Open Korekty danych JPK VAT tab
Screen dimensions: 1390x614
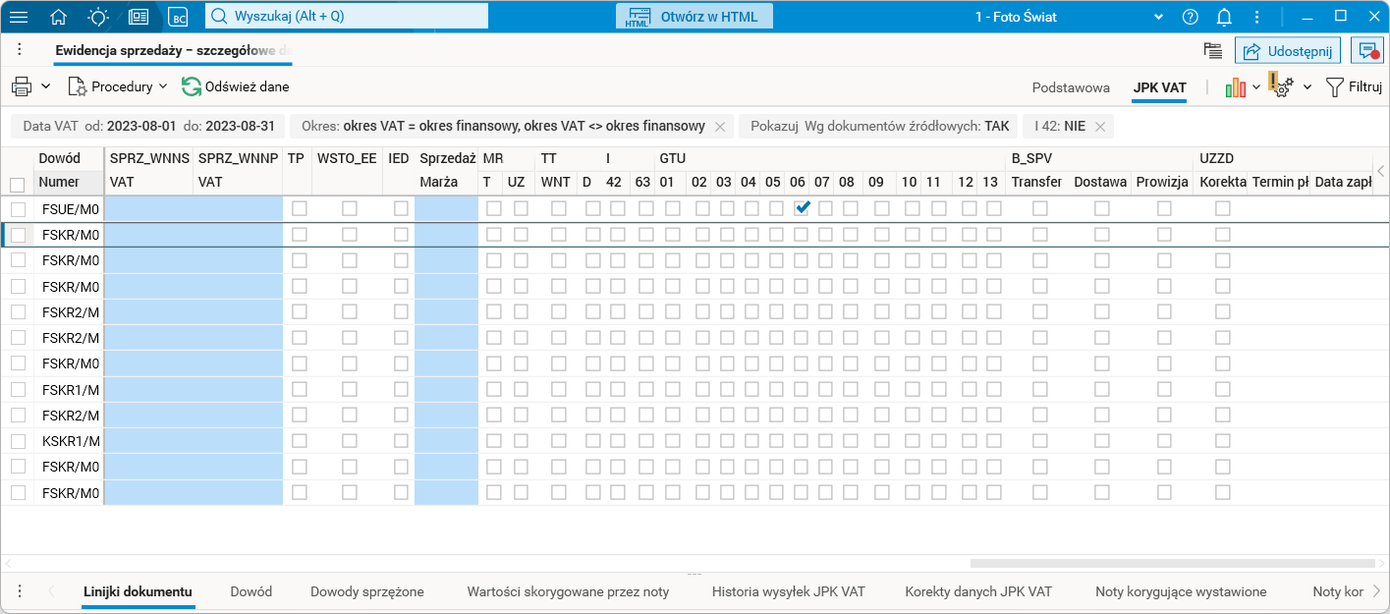[978, 591]
